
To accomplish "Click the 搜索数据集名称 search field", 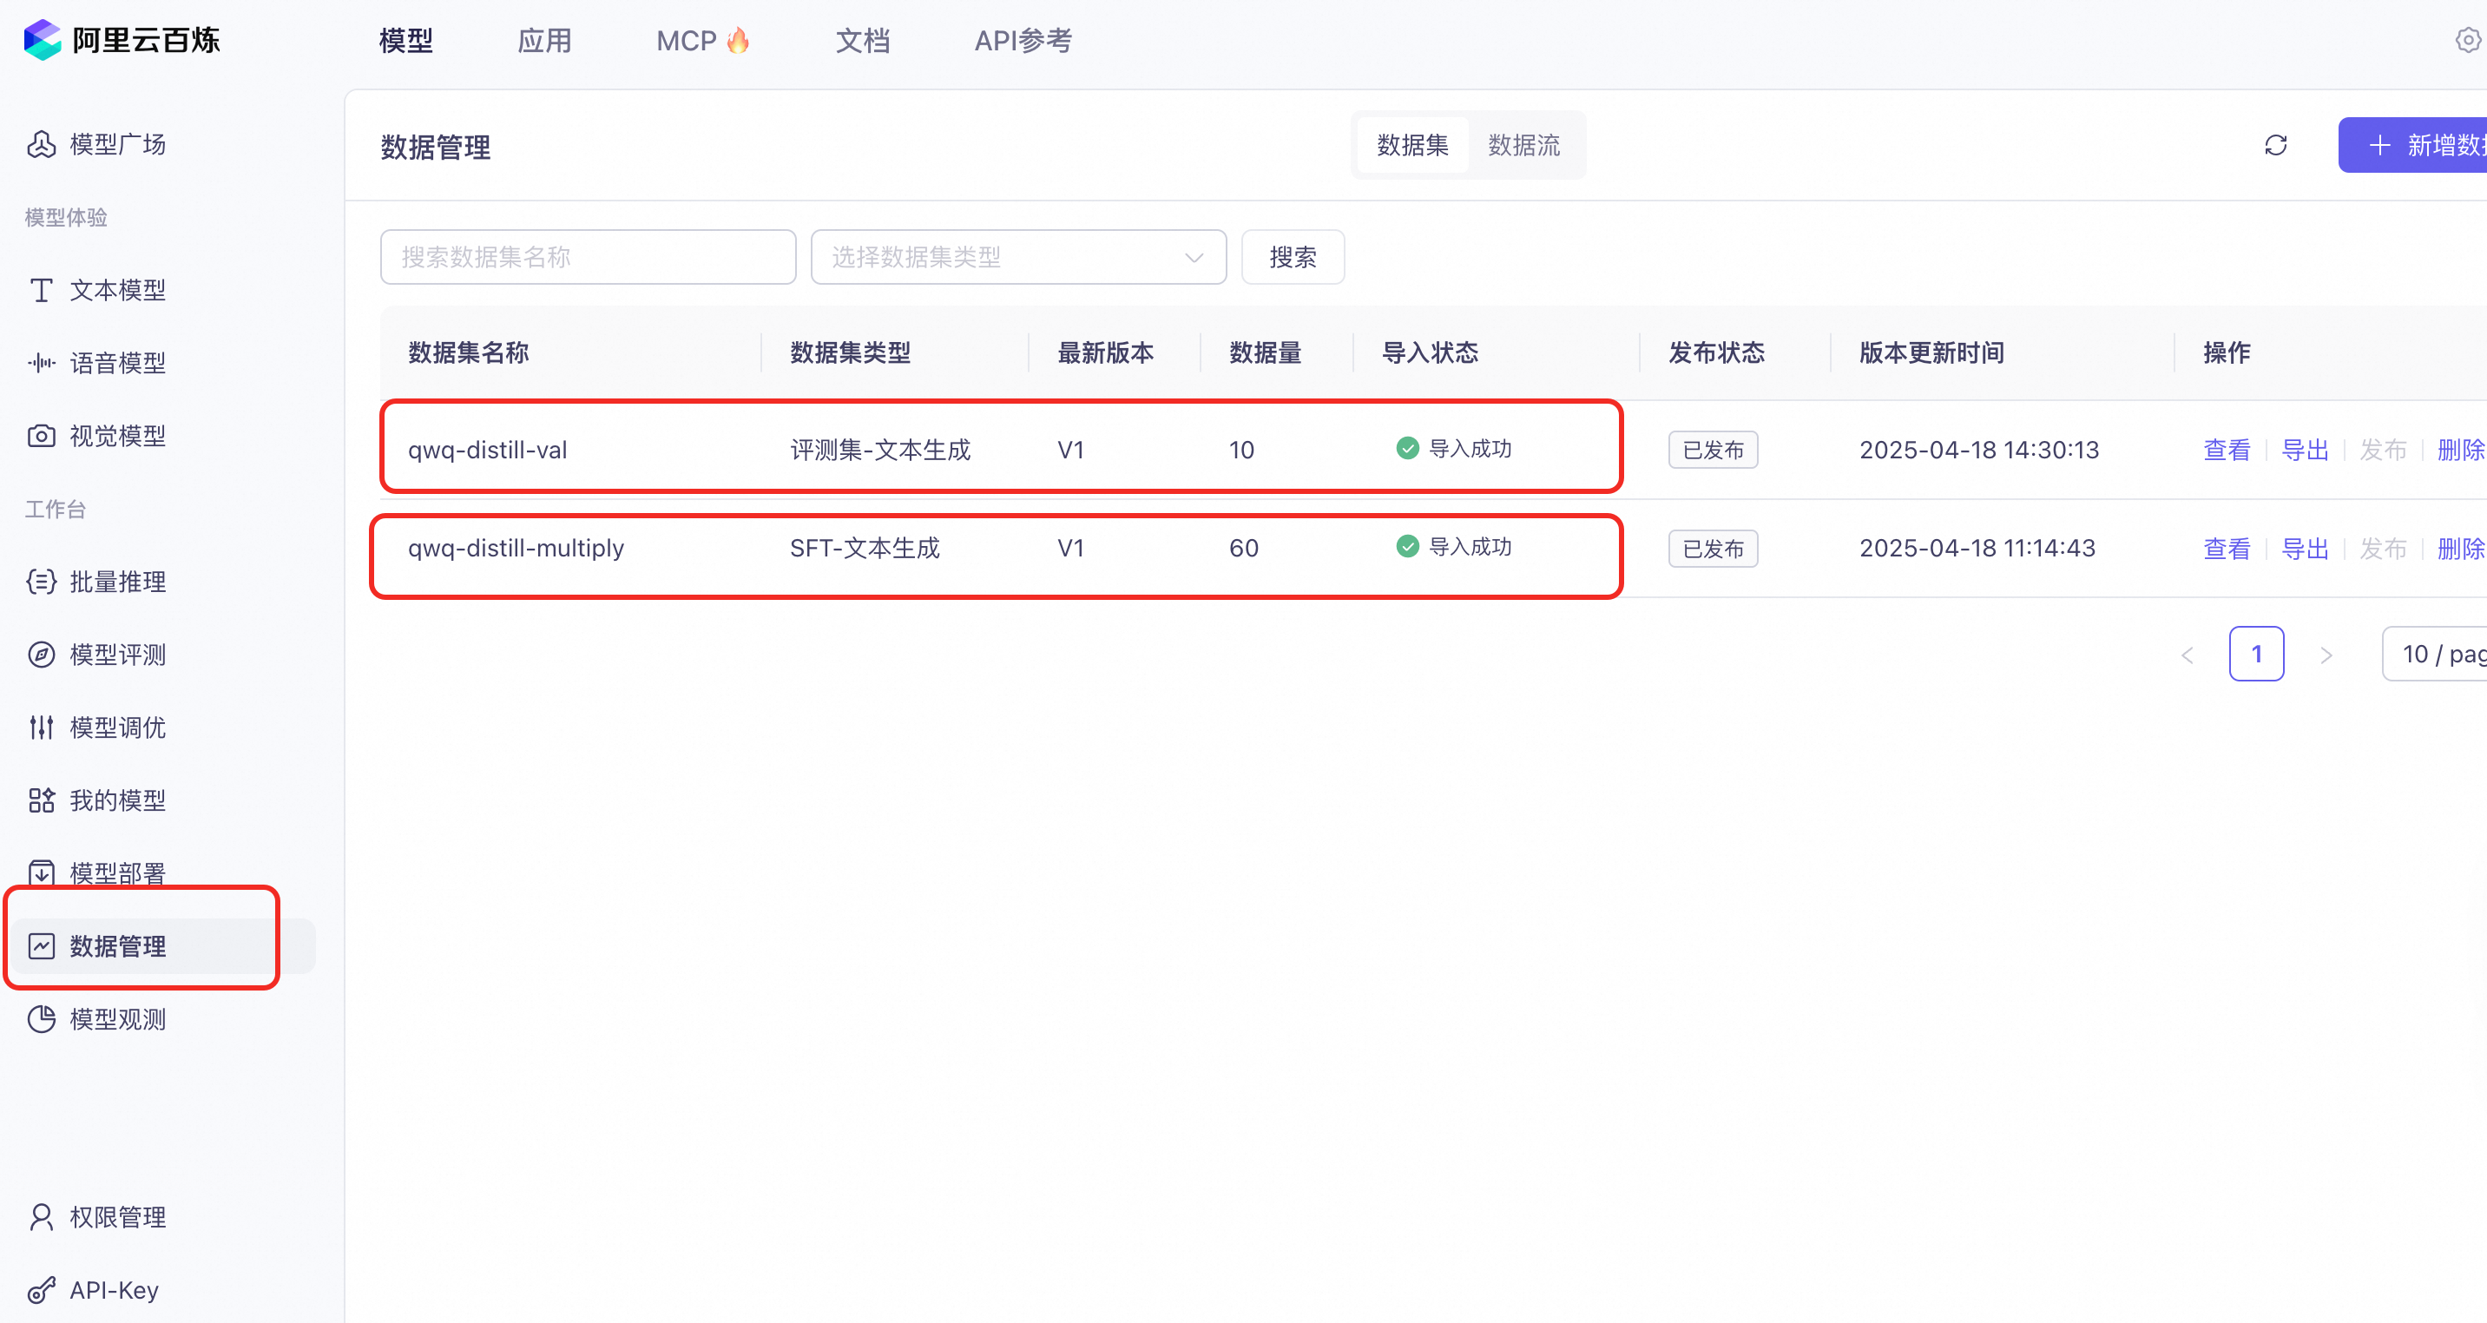I will point(587,258).
